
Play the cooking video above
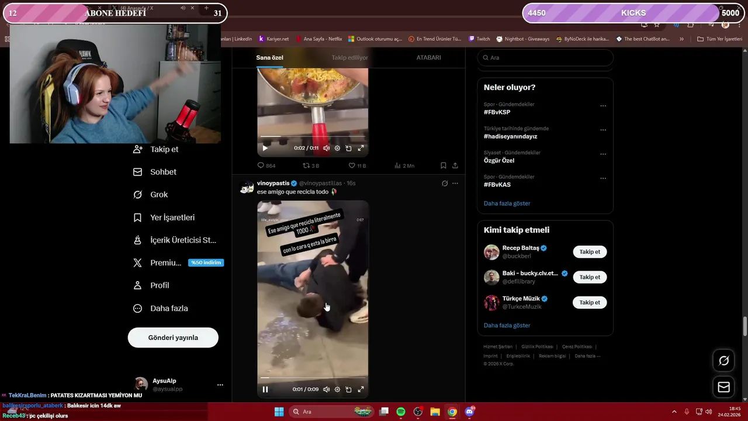265,148
